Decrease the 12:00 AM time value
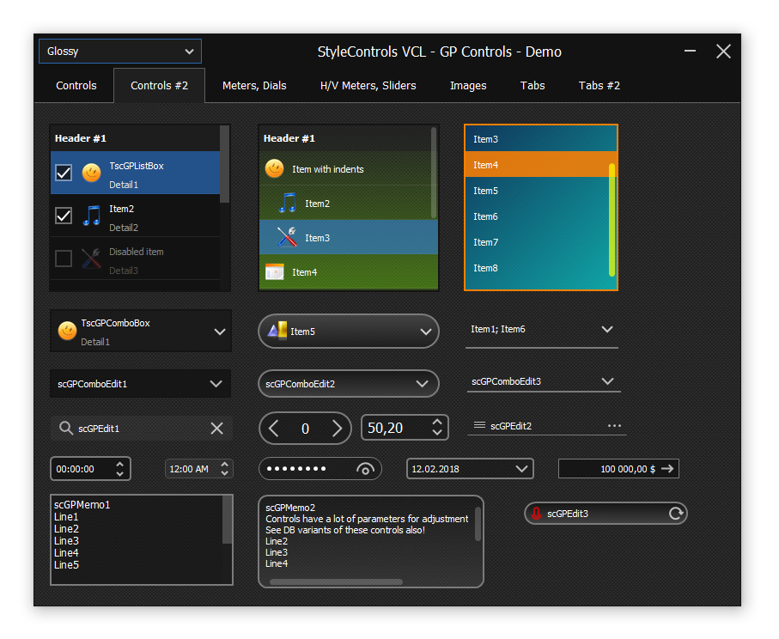 tap(224, 473)
